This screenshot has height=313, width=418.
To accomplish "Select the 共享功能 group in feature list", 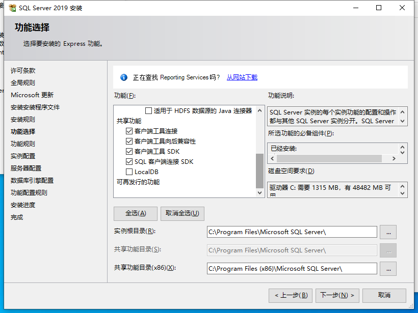I will pos(129,121).
